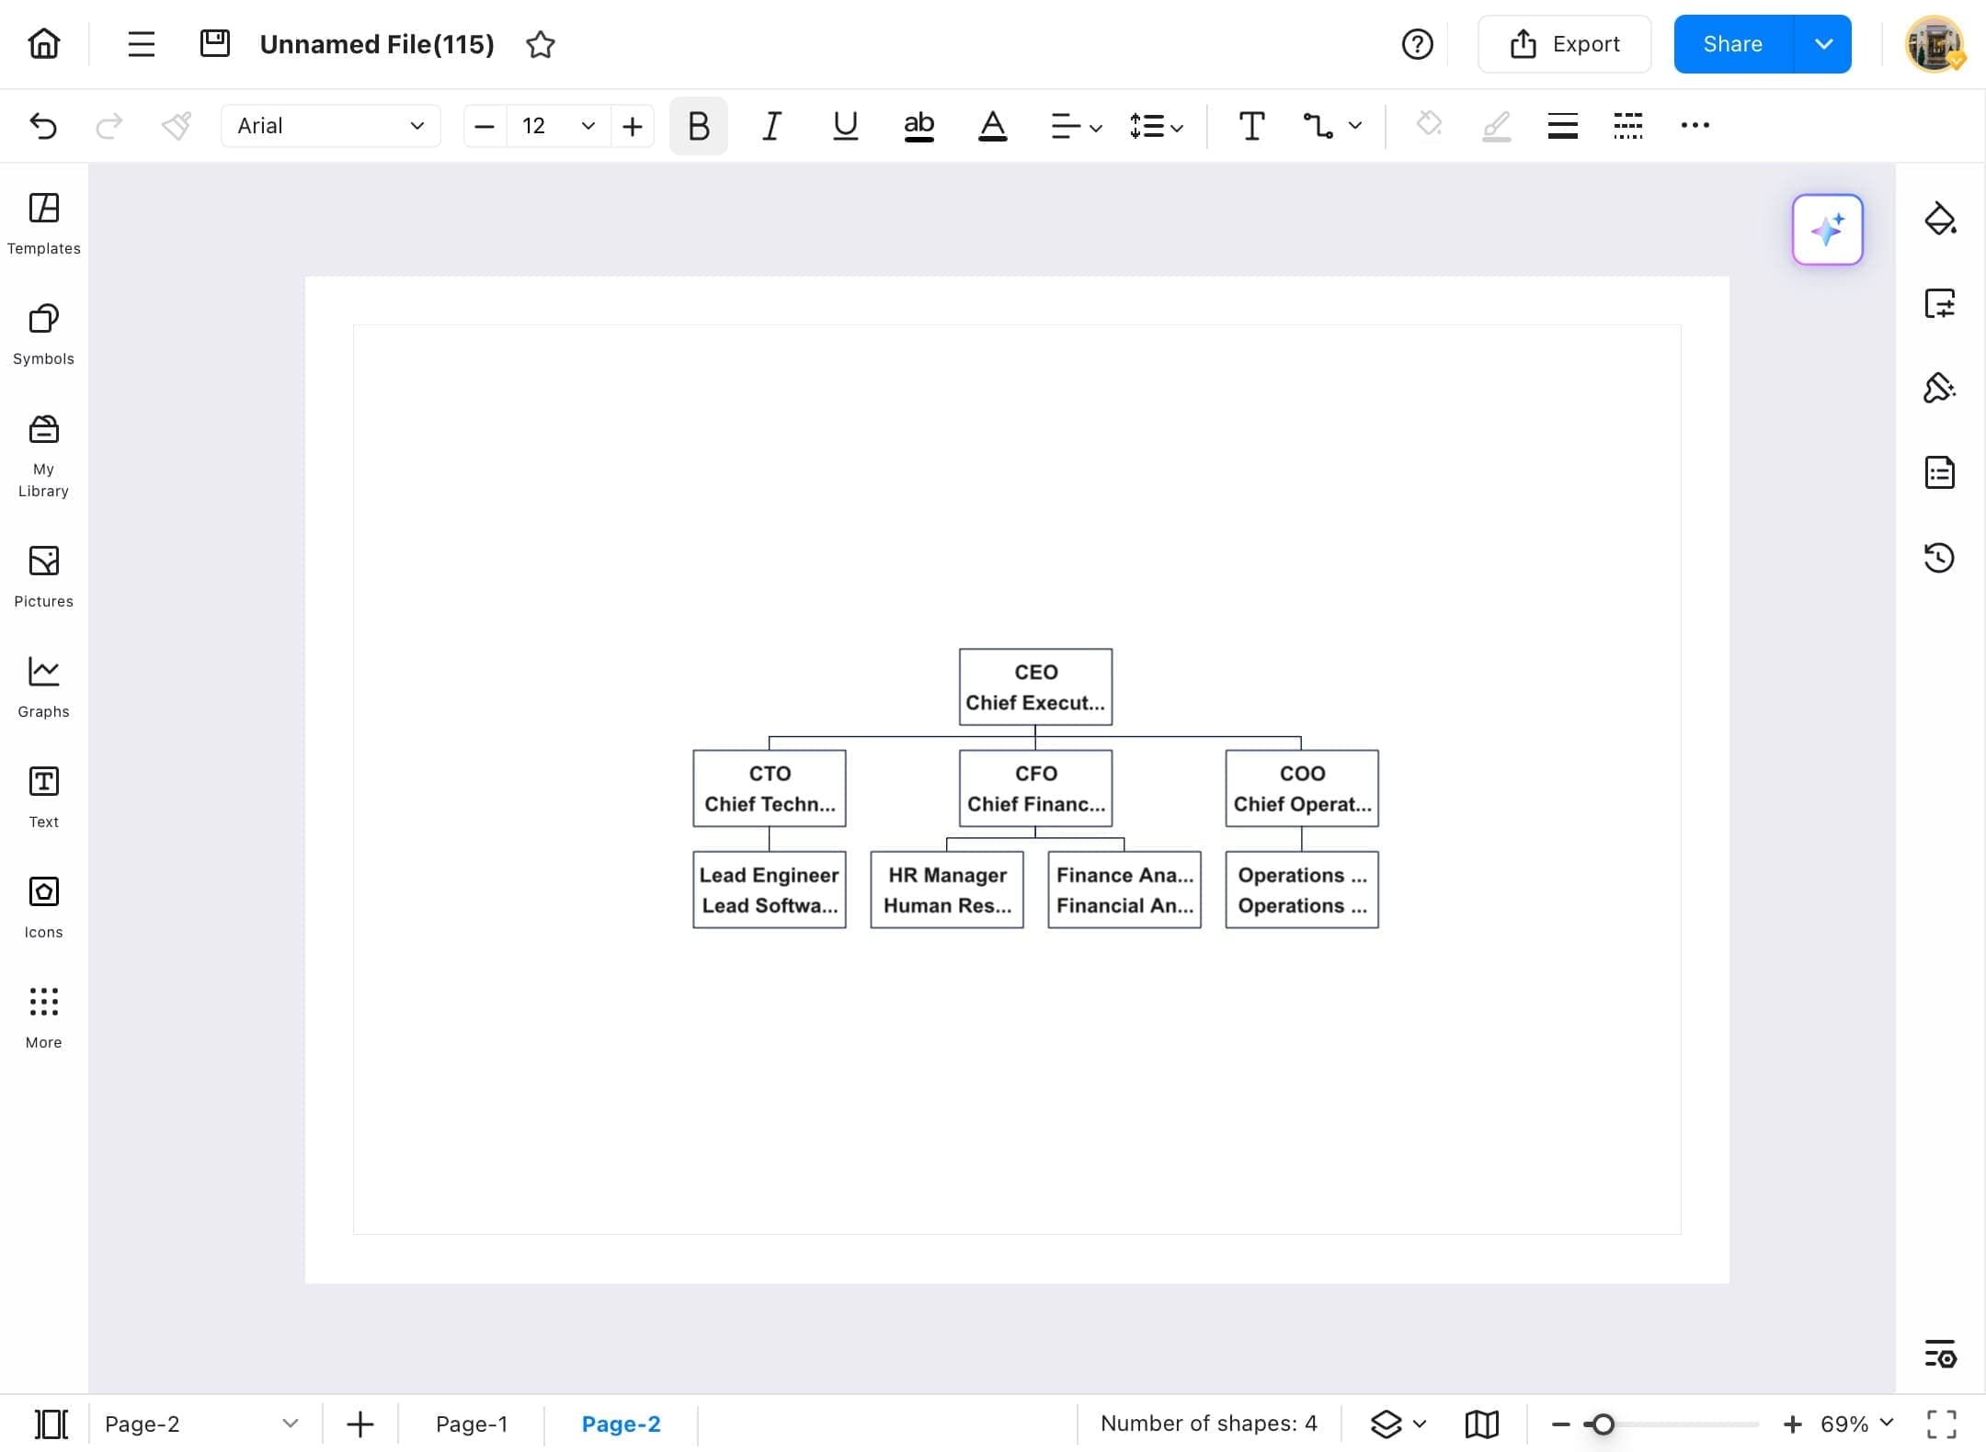Open version history from the right sidebar
Viewport: 1986px width, 1452px height.
click(x=1940, y=558)
